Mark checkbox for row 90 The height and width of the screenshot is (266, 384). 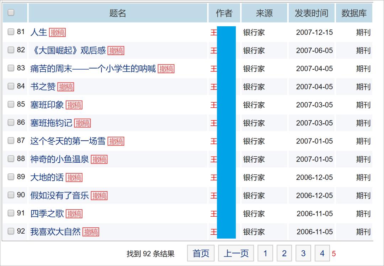point(11,195)
